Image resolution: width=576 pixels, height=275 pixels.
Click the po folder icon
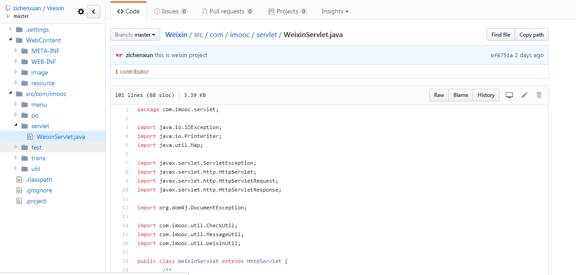25,115
